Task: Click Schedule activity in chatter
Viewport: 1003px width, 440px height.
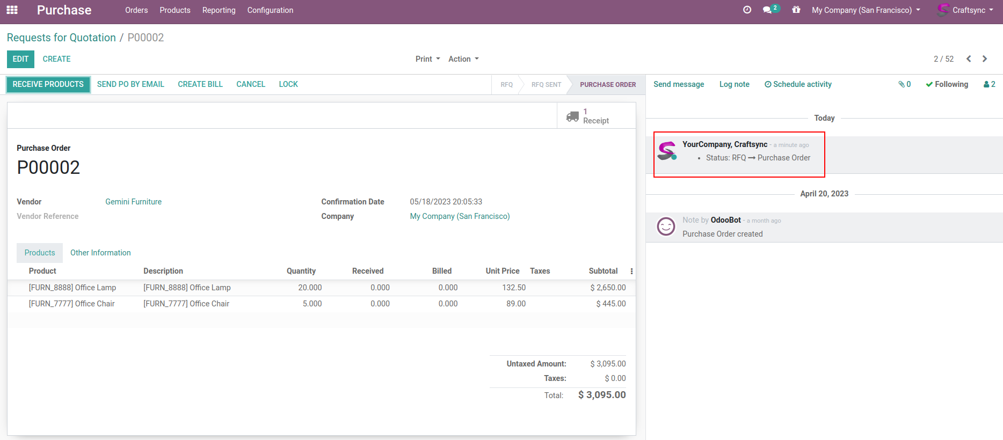Action: pos(798,84)
